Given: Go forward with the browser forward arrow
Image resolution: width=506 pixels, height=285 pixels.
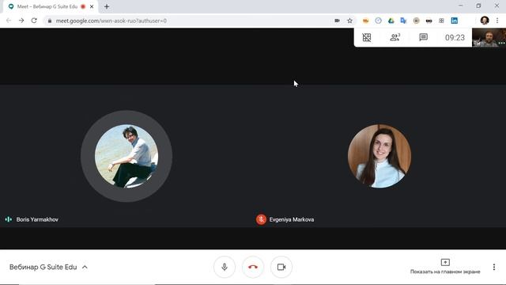Looking at the screenshot, I should 21,21.
